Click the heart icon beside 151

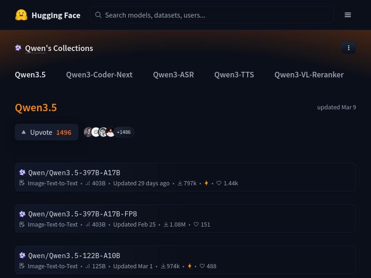196,224
